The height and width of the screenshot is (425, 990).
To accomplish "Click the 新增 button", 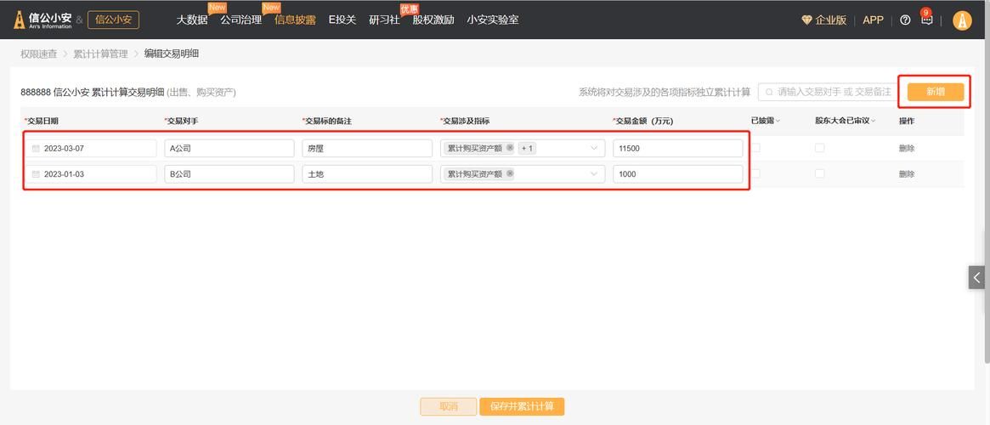I will [935, 92].
